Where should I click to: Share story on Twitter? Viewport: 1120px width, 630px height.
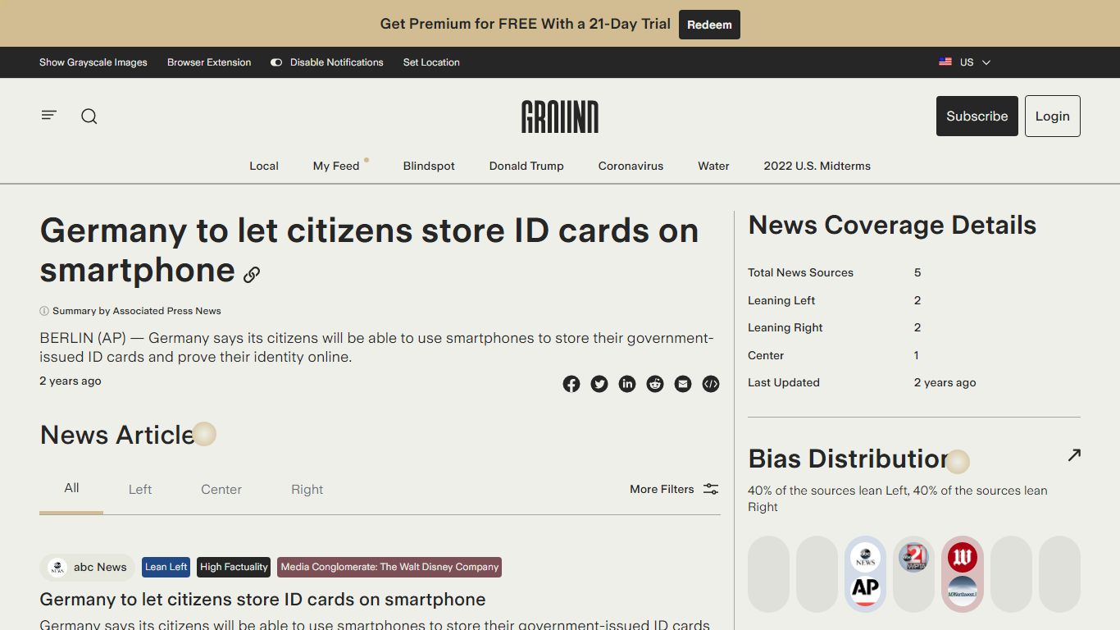click(x=599, y=384)
